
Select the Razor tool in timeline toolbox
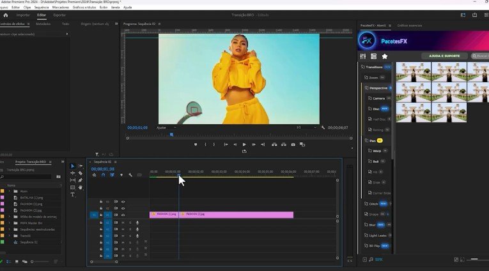[81, 173]
